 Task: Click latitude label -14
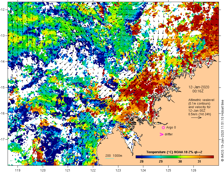[x=3, y=62]
